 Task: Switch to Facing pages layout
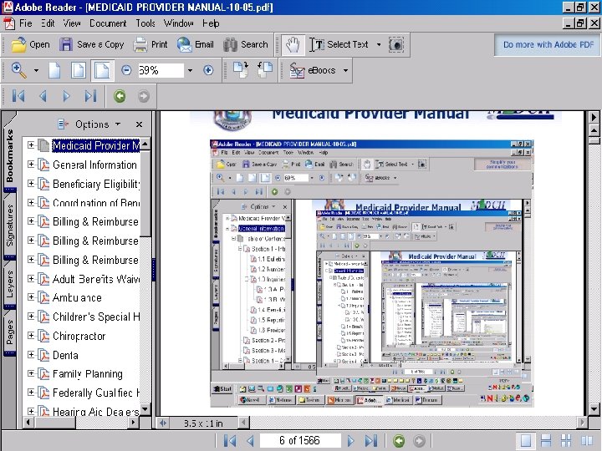click(587, 441)
